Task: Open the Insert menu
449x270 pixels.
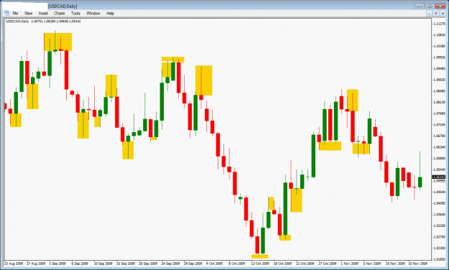Action: tap(43, 13)
